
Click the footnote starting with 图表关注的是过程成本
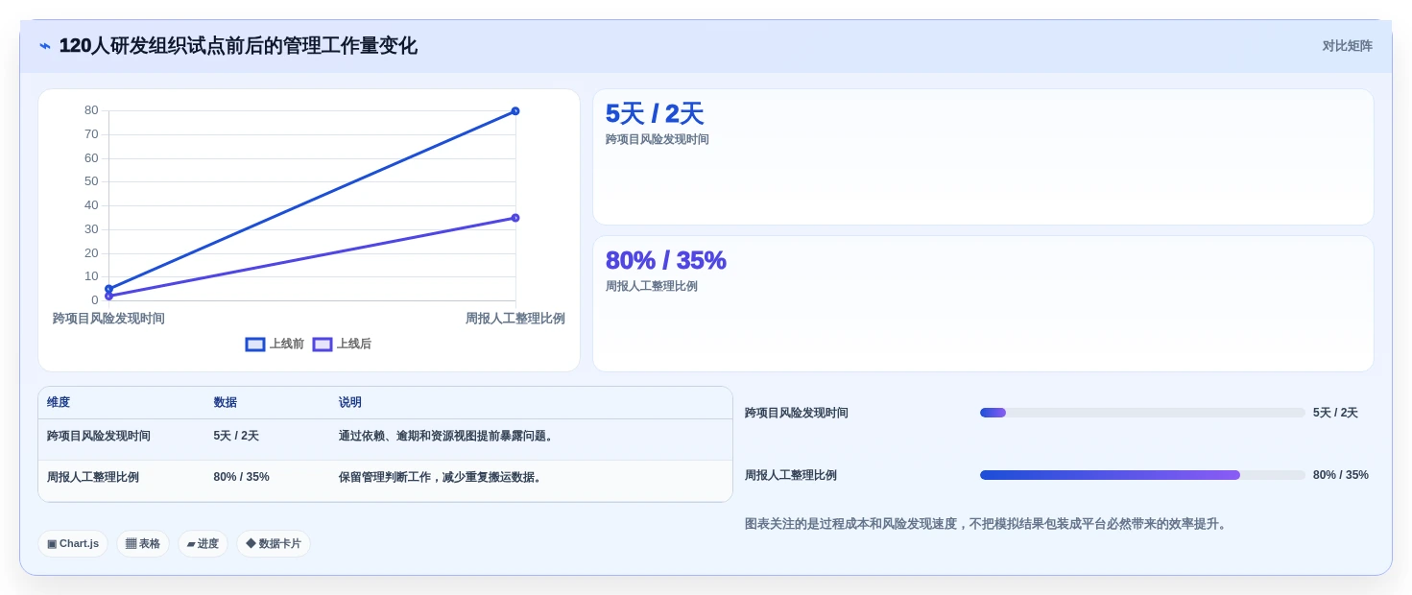(988, 524)
